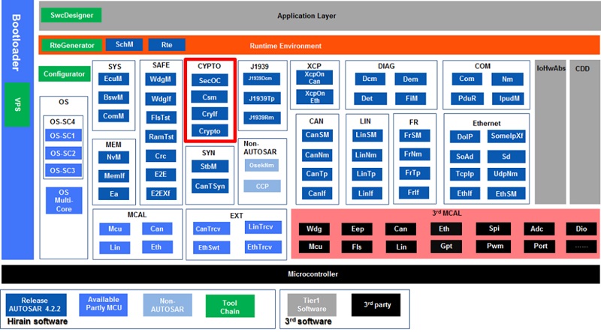Select the RamTst module
601x332 pixels.
pos(161,136)
